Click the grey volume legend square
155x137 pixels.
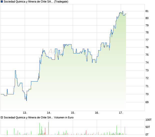click(x=2, y=117)
